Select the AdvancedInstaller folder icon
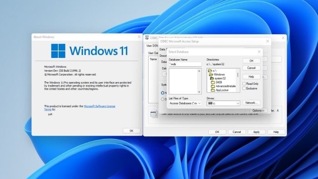The width and height of the screenshot is (318, 179). click(x=213, y=86)
